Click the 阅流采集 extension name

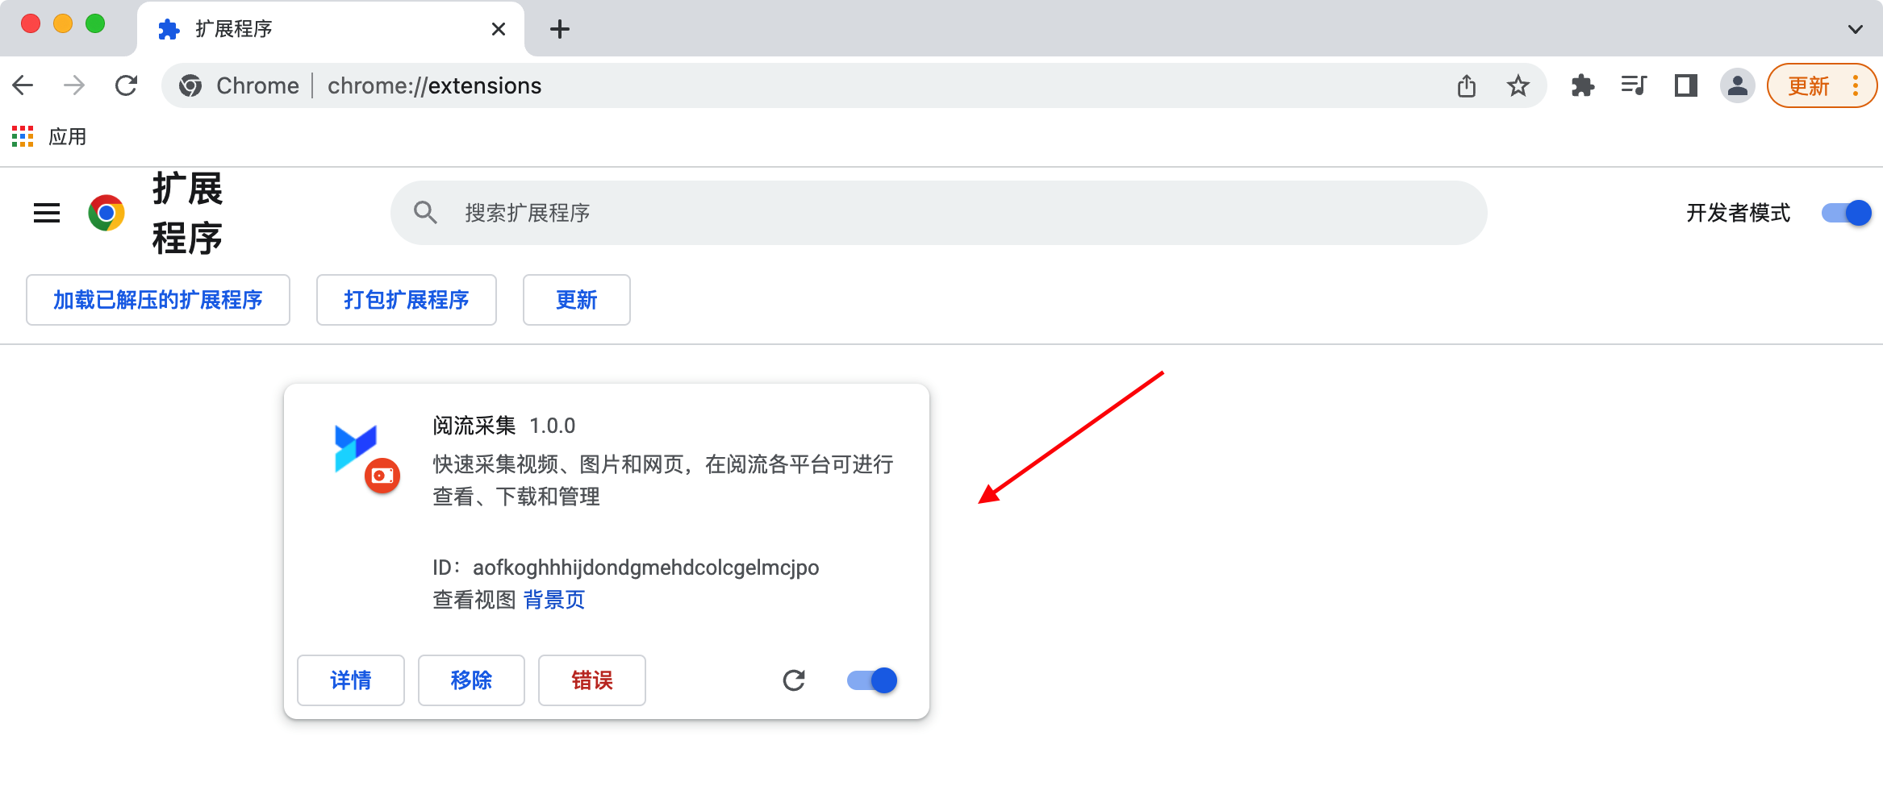(x=474, y=426)
